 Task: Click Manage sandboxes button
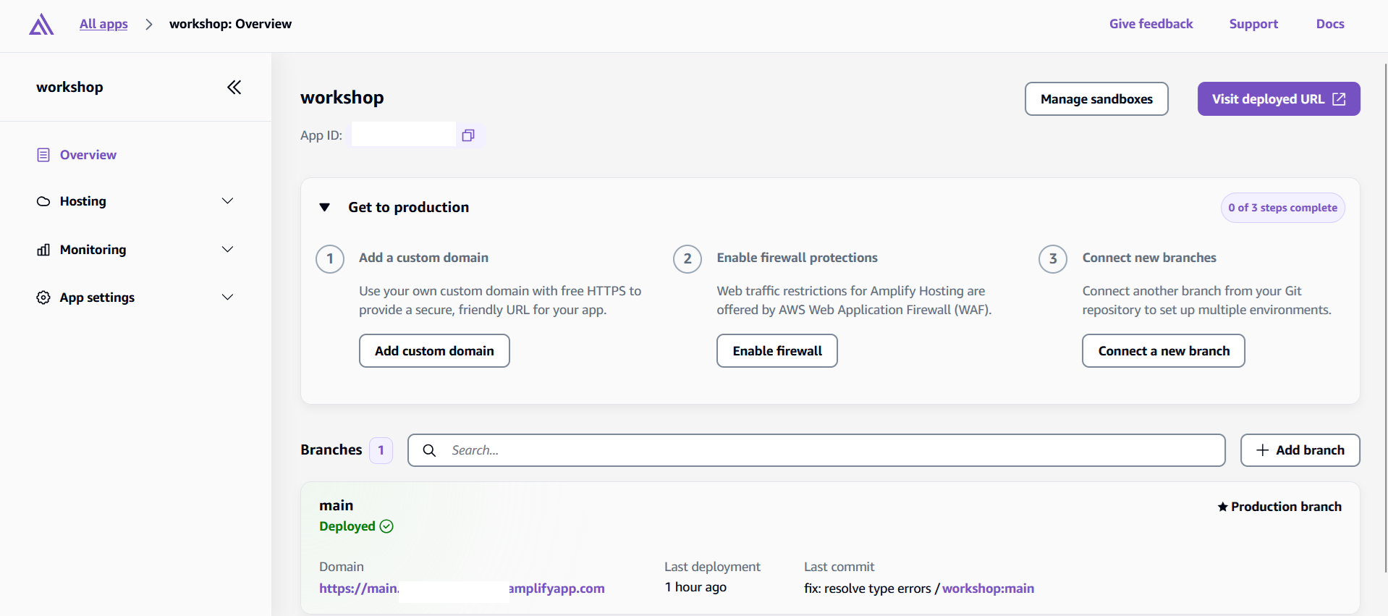(x=1096, y=99)
